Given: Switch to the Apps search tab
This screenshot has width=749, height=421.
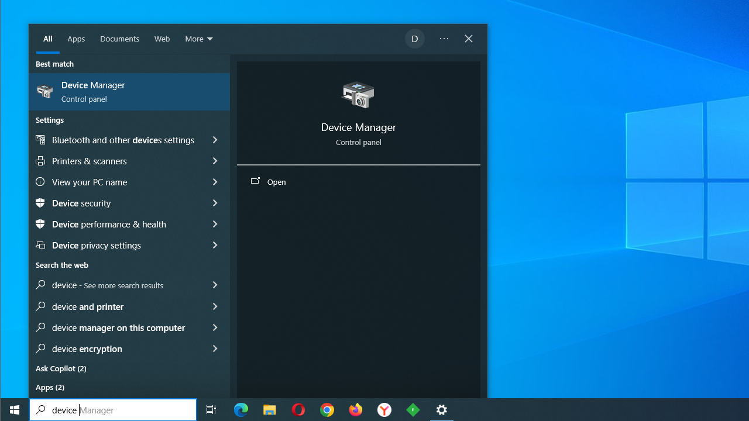Looking at the screenshot, I should point(76,39).
